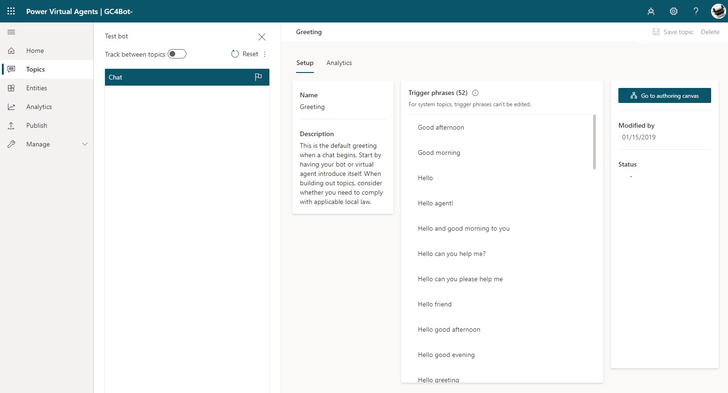Viewport: 728px width, 393px height.
Task: Click the Test bot panel title
Action: [116, 36]
